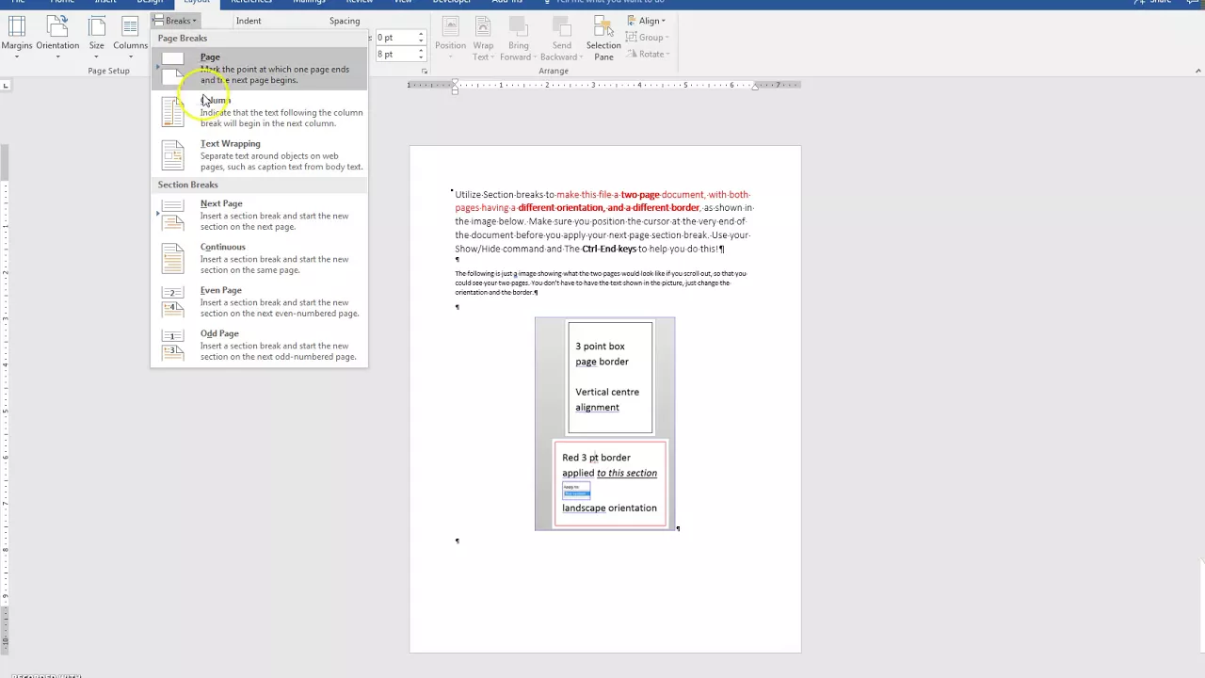Insert an Even Page section break
Viewport: 1205px width, 678px height.
click(259, 302)
